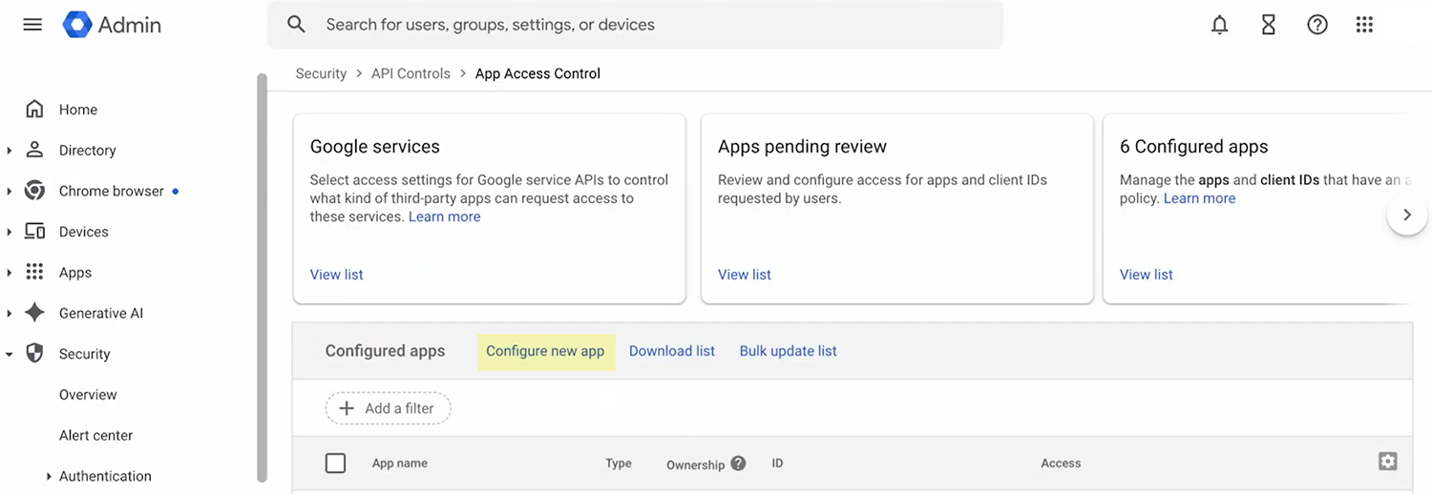The image size is (1432, 494).
Task: Click the search input field
Action: [635, 25]
